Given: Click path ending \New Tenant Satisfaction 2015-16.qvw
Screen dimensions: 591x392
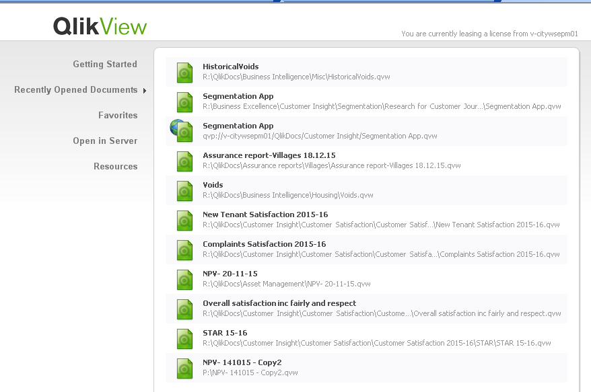Looking at the screenshot, I should (381, 225).
